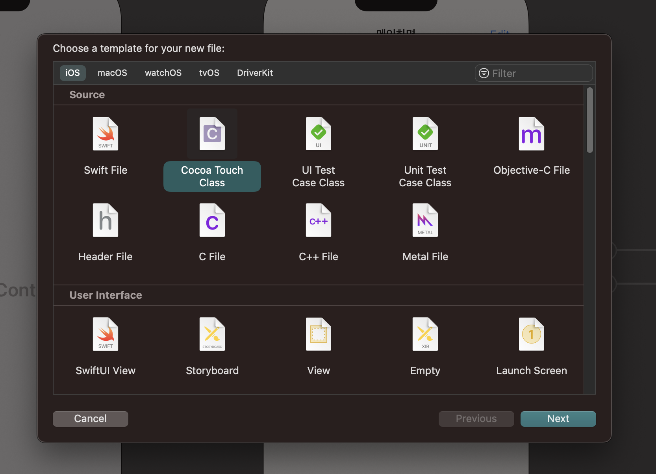Select the Empty XIB template icon
This screenshot has width=656, height=474.
(x=425, y=334)
